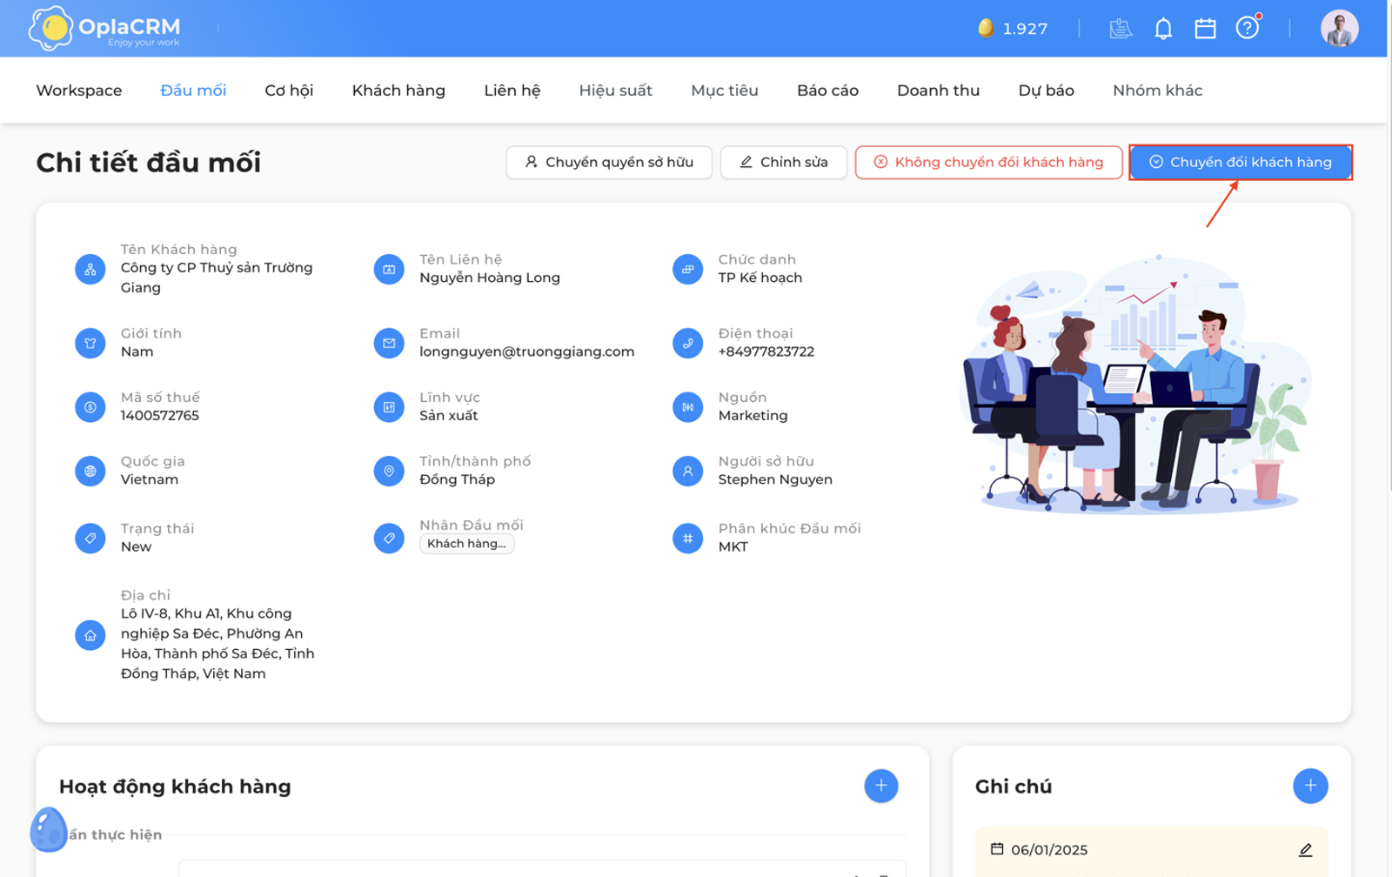The height and width of the screenshot is (877, 1392).
Task: Open the Doanh thu tab
Action: pyautogui.click(x=938, y=90)
